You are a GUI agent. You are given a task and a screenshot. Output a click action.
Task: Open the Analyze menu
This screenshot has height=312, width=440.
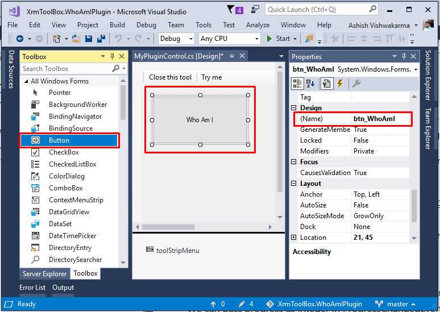point(258,25)
